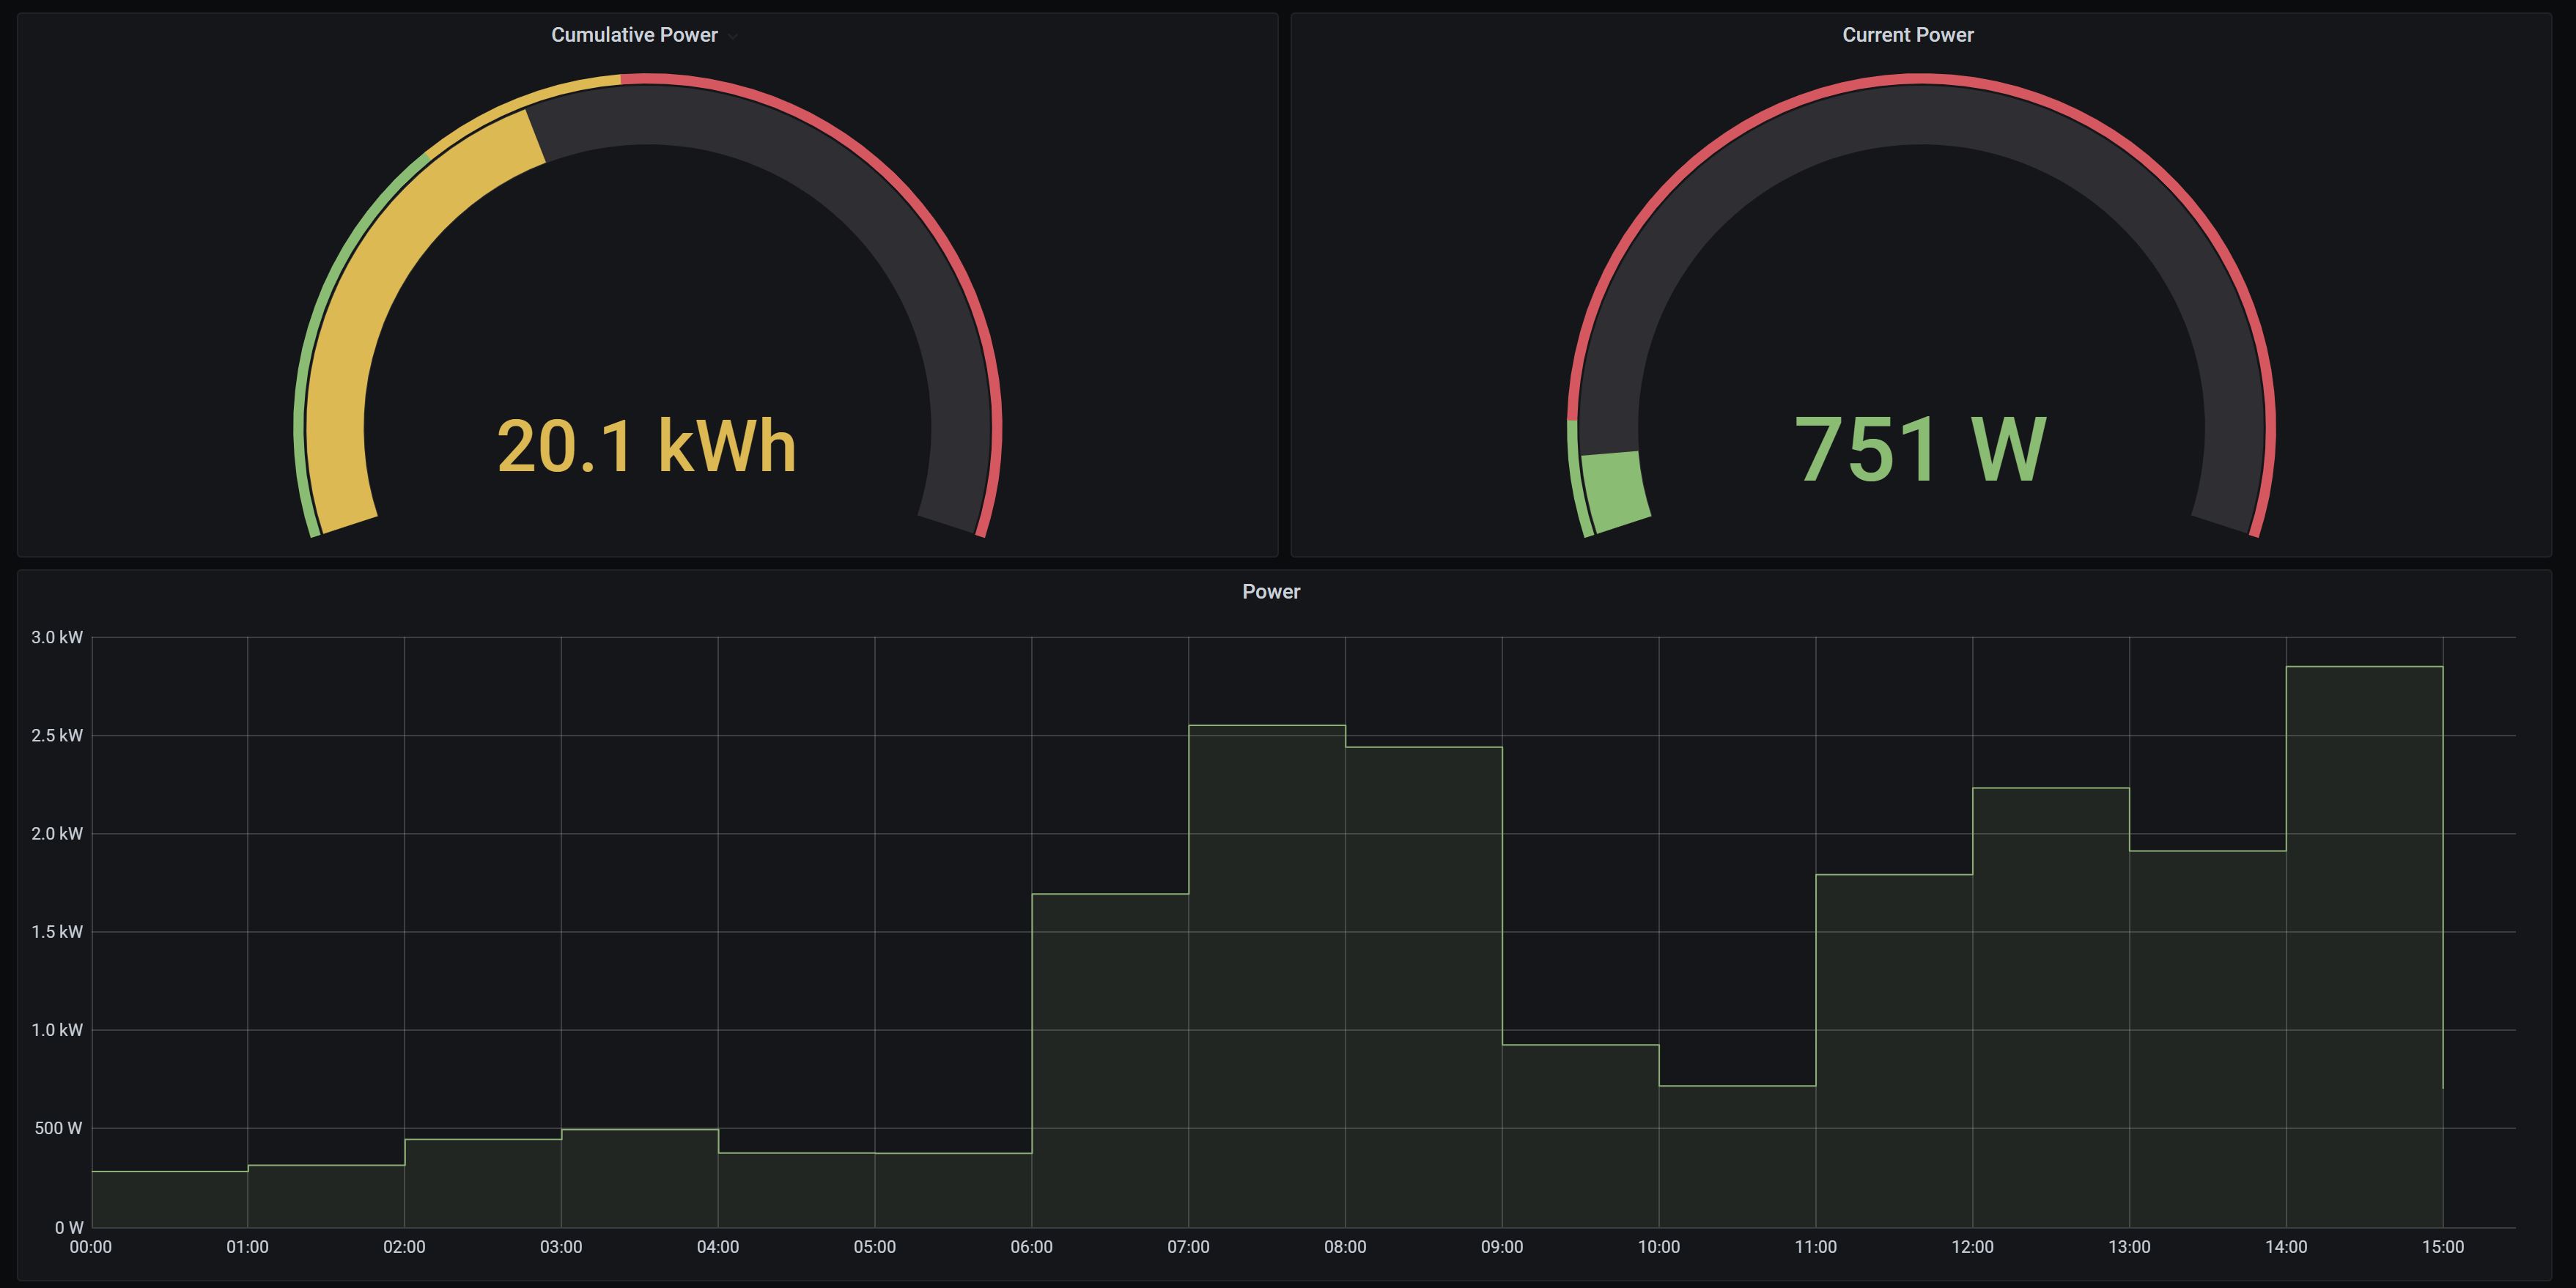Click the 12:00 time axis label
The height and width of the screenshot is (1288, 2576).
point(1972,1247)
